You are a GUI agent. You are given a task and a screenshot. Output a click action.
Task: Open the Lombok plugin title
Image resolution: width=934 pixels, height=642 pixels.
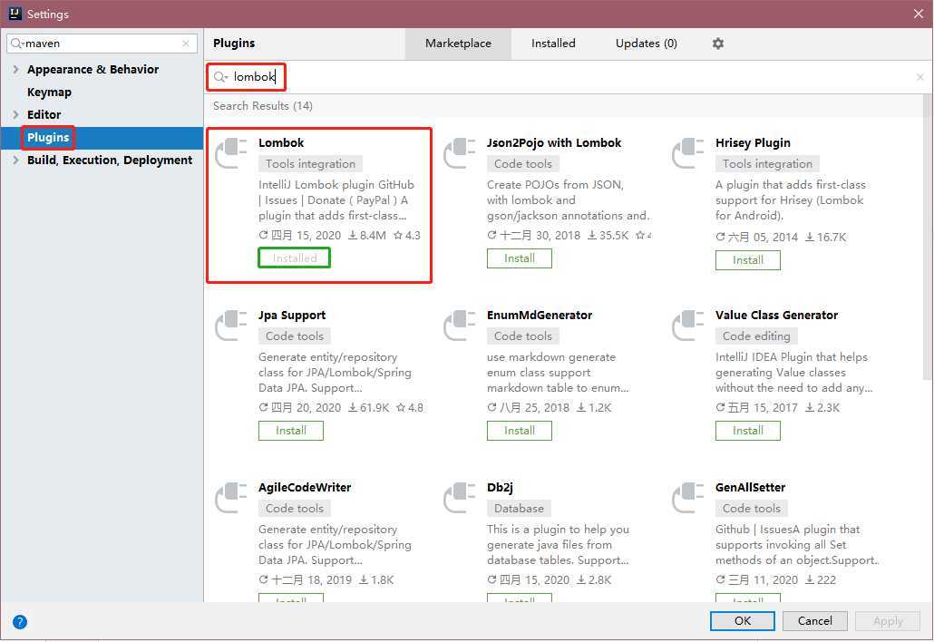pos(281,143)
